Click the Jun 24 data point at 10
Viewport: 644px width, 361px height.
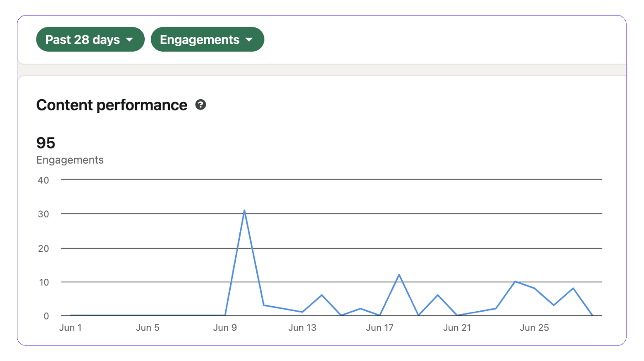click(x=515, y=281)
